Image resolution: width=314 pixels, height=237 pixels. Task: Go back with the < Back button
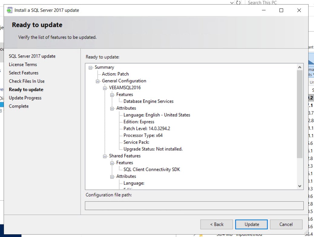[x=216, y=224]
